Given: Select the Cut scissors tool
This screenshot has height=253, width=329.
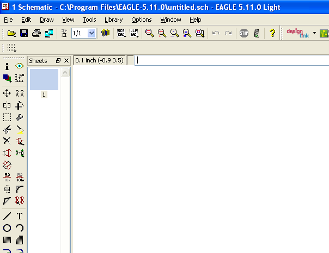Looking at the screenshot, I should pos(7,129).
